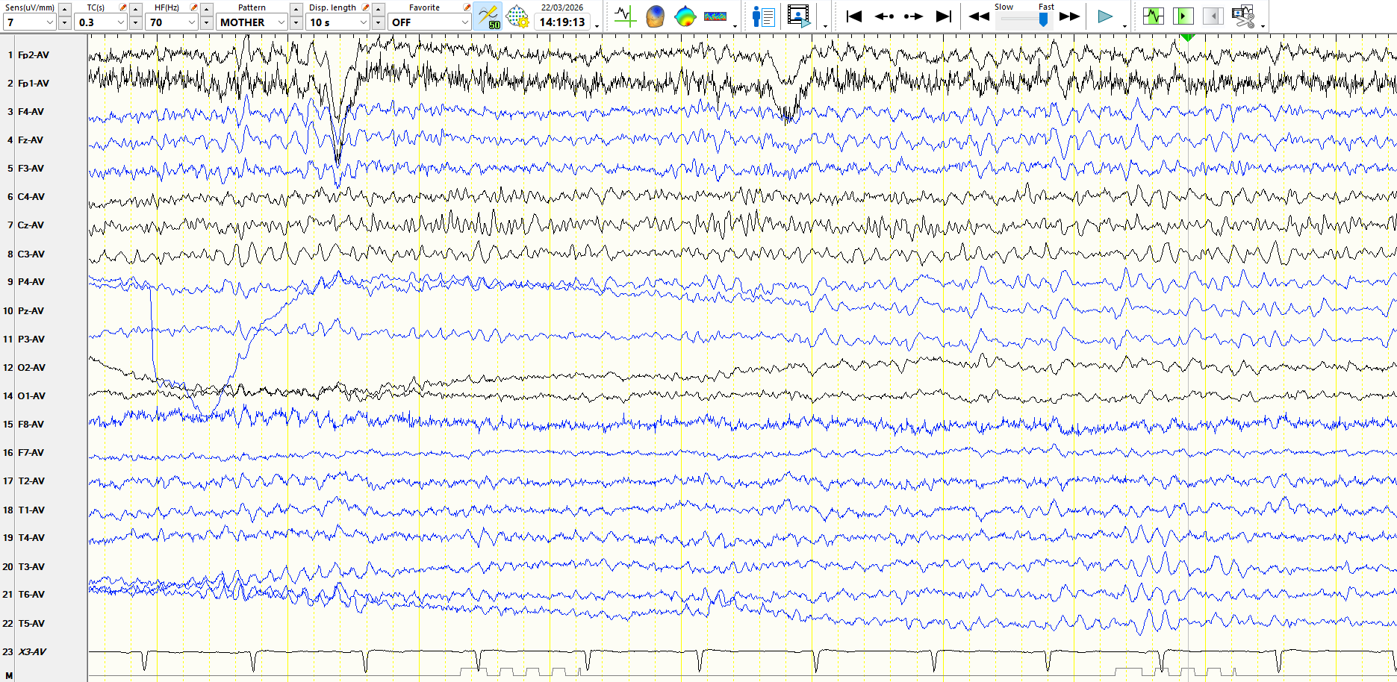
Task: Edit the HF(Hz) setting with pencil icon
Action: click(x=194, y=7)
